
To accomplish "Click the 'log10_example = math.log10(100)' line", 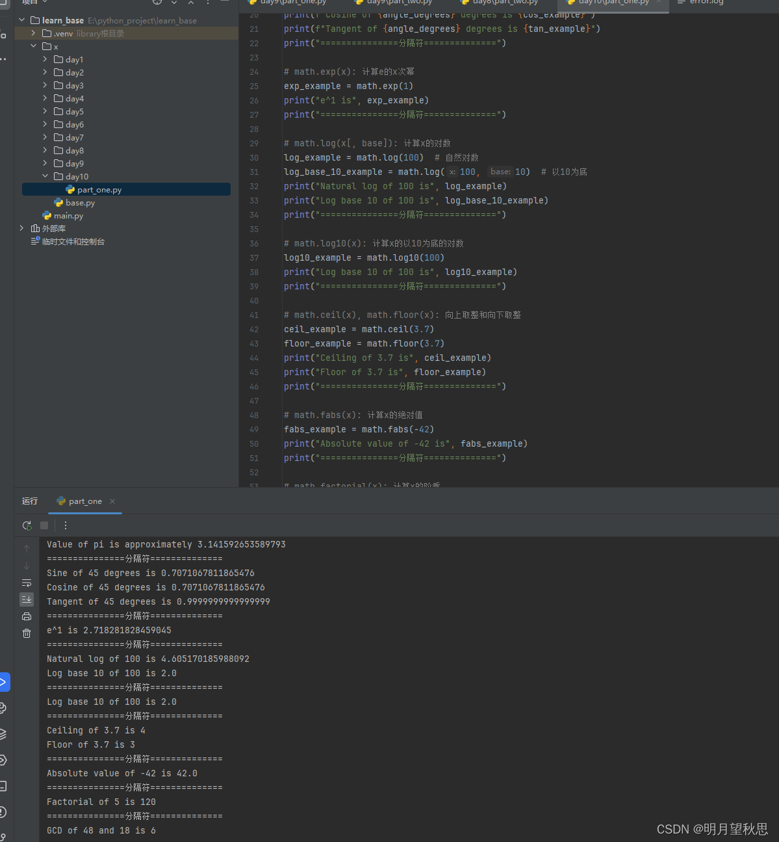I will [x=364, y=257].
